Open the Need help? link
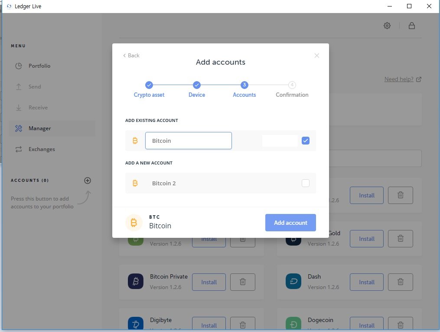The width and height of the screenshot is (440, 332). [403, 79]
